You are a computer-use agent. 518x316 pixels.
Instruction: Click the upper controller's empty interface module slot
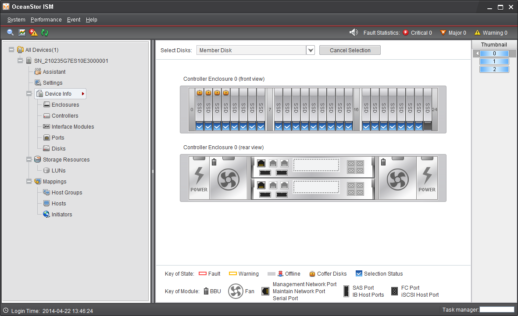click(316, 165)
